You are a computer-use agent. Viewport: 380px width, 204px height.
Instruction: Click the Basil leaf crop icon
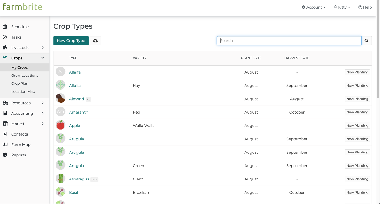click(60, 192)
